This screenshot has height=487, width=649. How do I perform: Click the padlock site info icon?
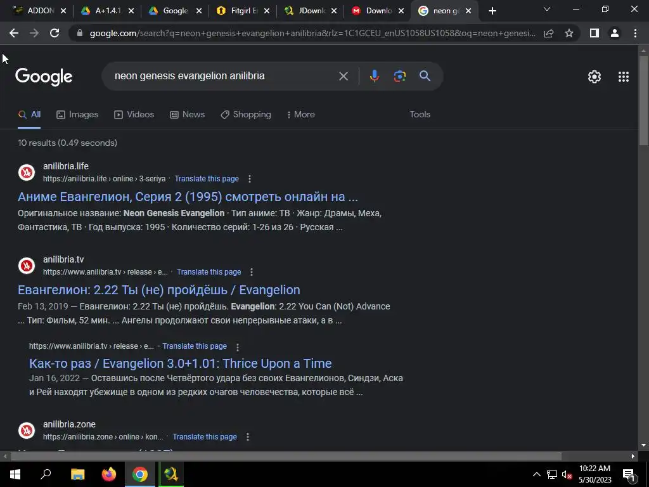point(80,33)
